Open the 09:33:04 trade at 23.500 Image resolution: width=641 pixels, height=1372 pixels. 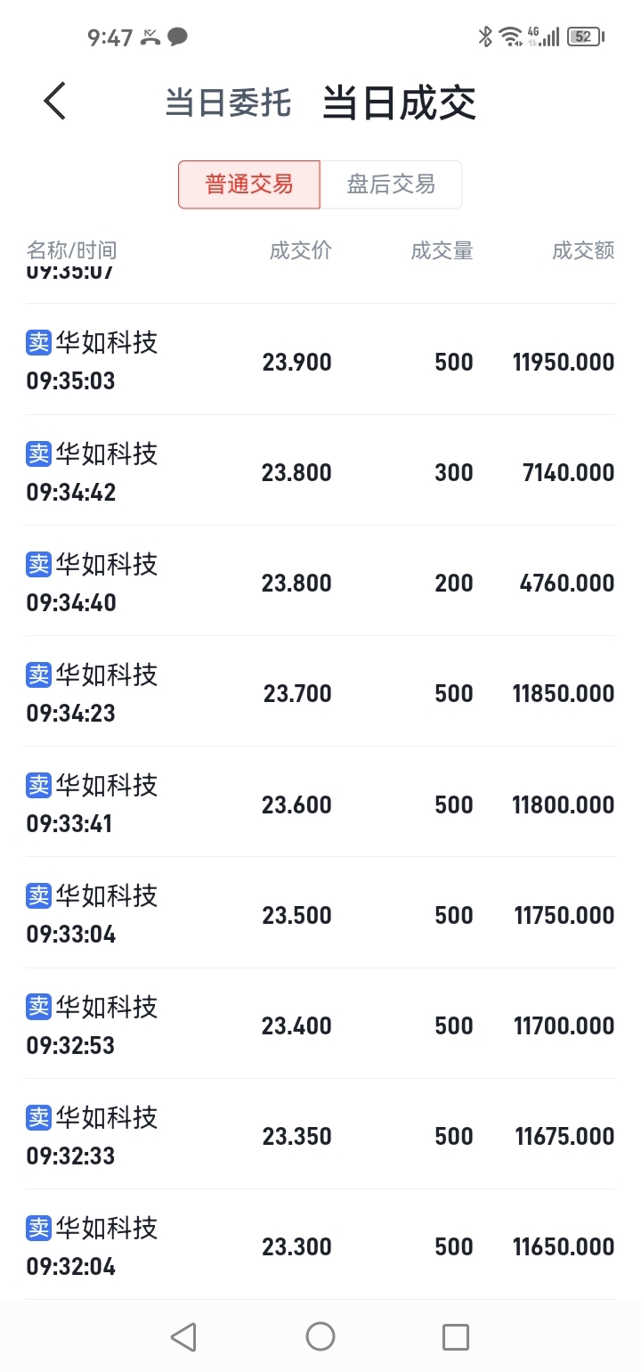[320, 913]
